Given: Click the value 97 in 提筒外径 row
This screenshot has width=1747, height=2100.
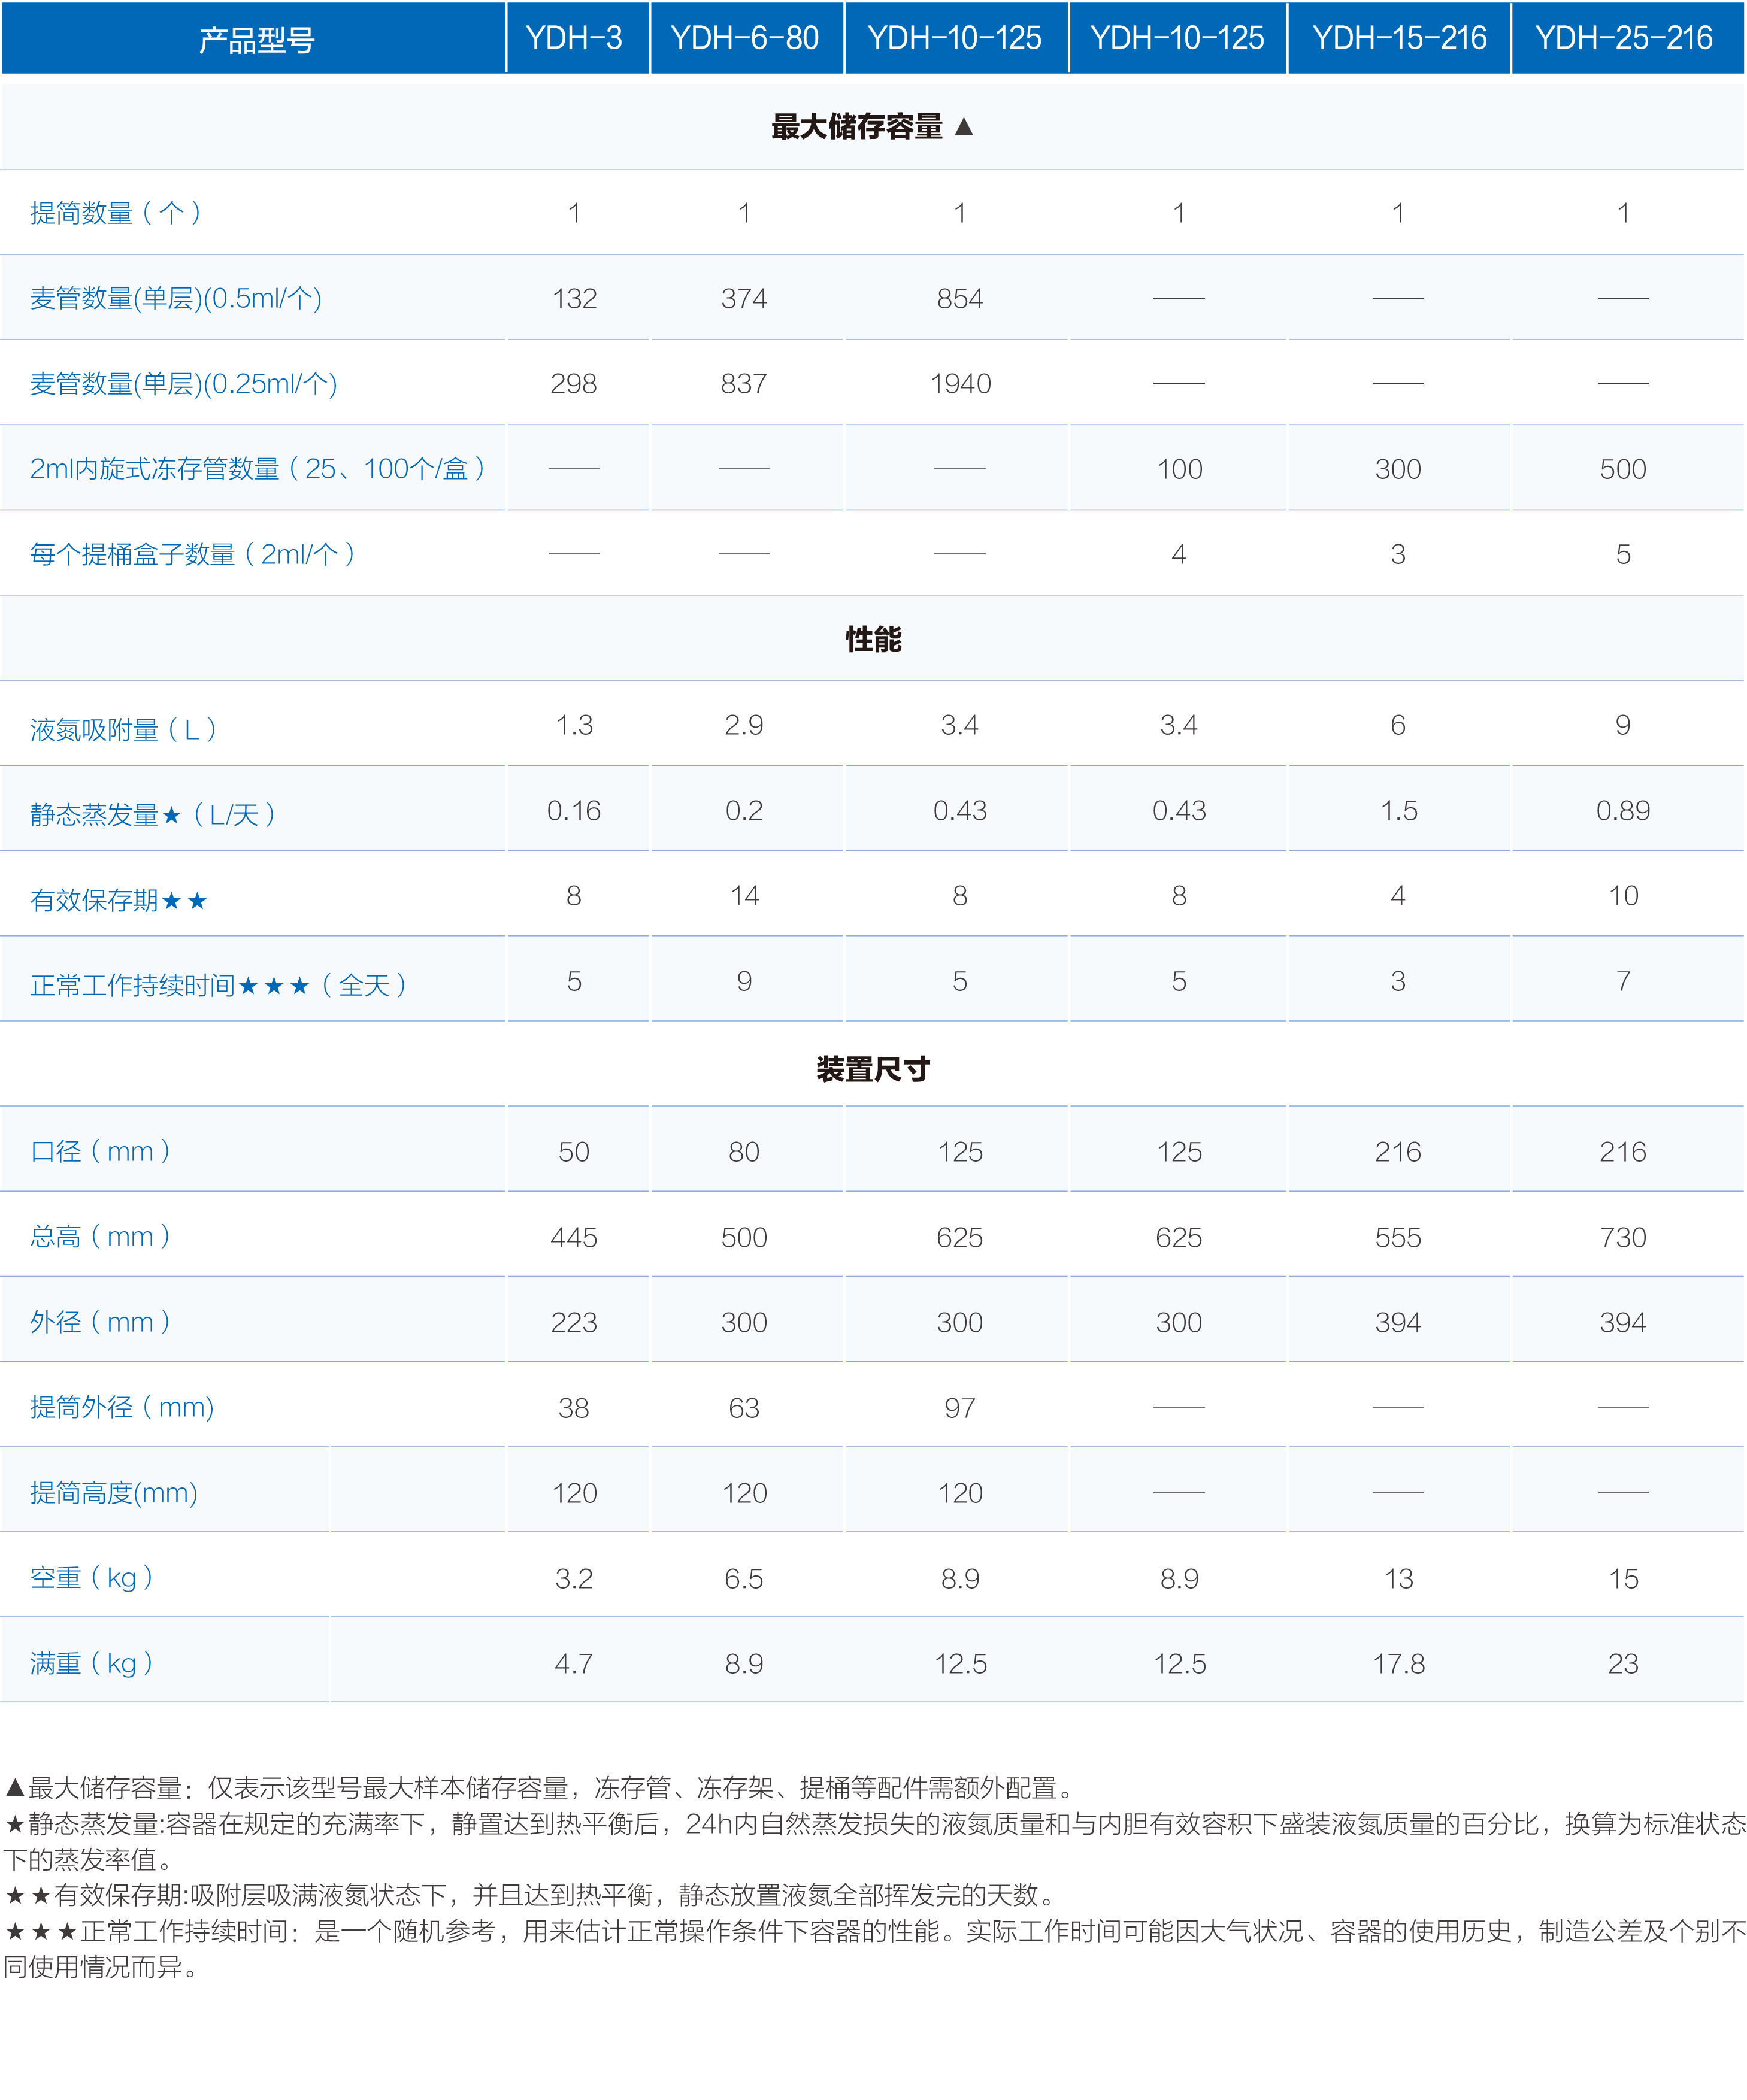Looking at the screenshot, I should tap(960, 1408).
